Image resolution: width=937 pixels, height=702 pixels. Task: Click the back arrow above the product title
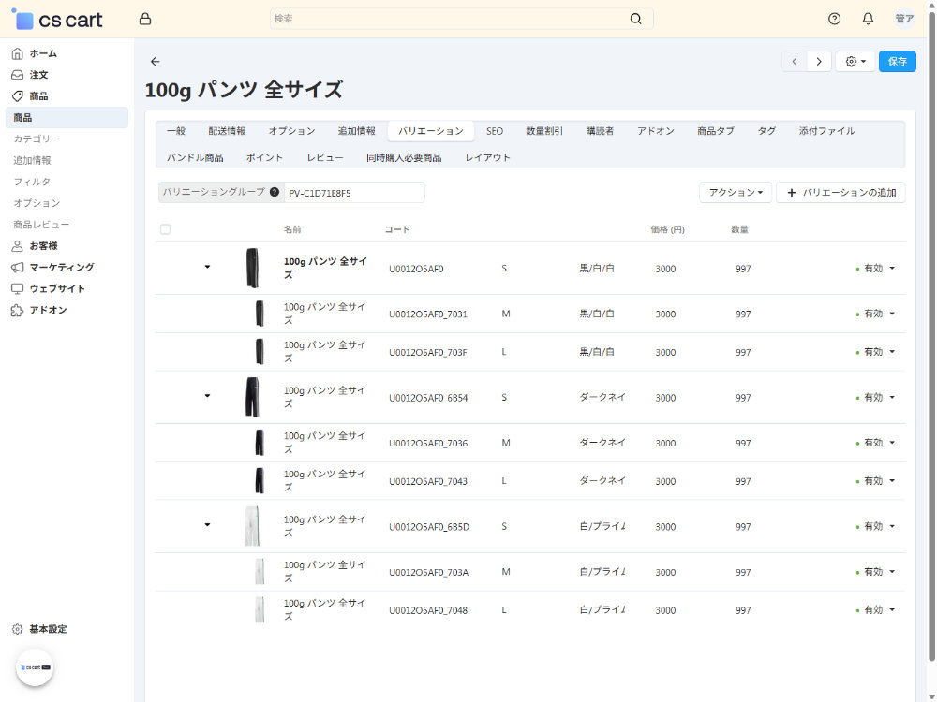pos(156,62)
